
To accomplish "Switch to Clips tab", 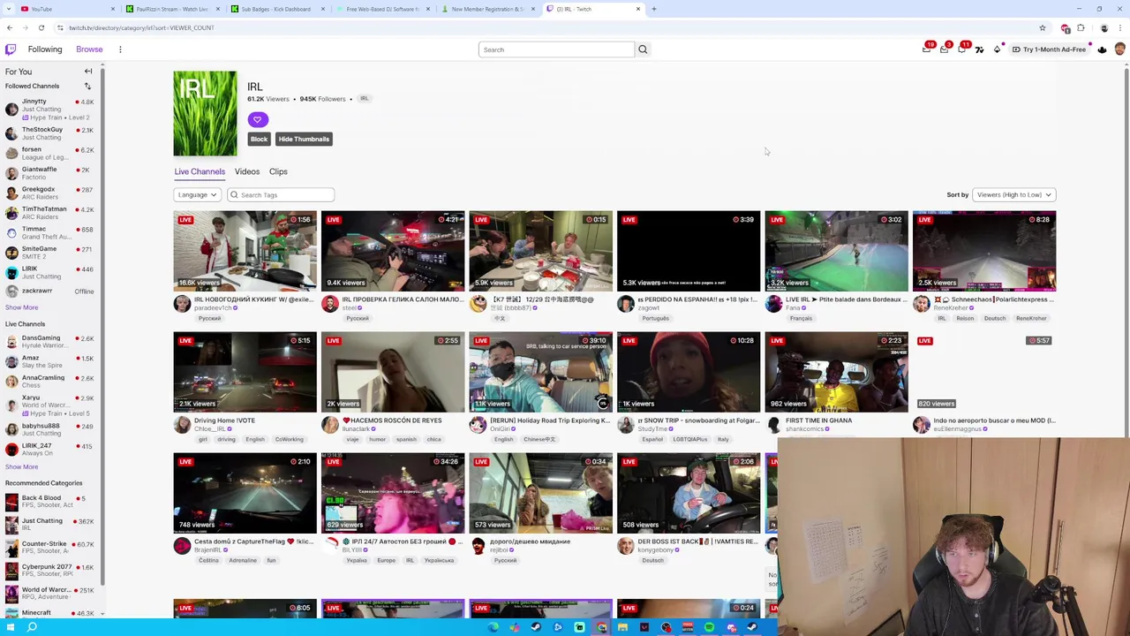I will tap(278, 171).
